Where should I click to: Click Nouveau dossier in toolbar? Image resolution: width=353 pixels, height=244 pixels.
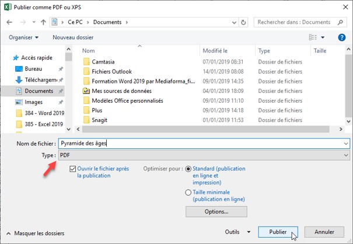[72, 37]
